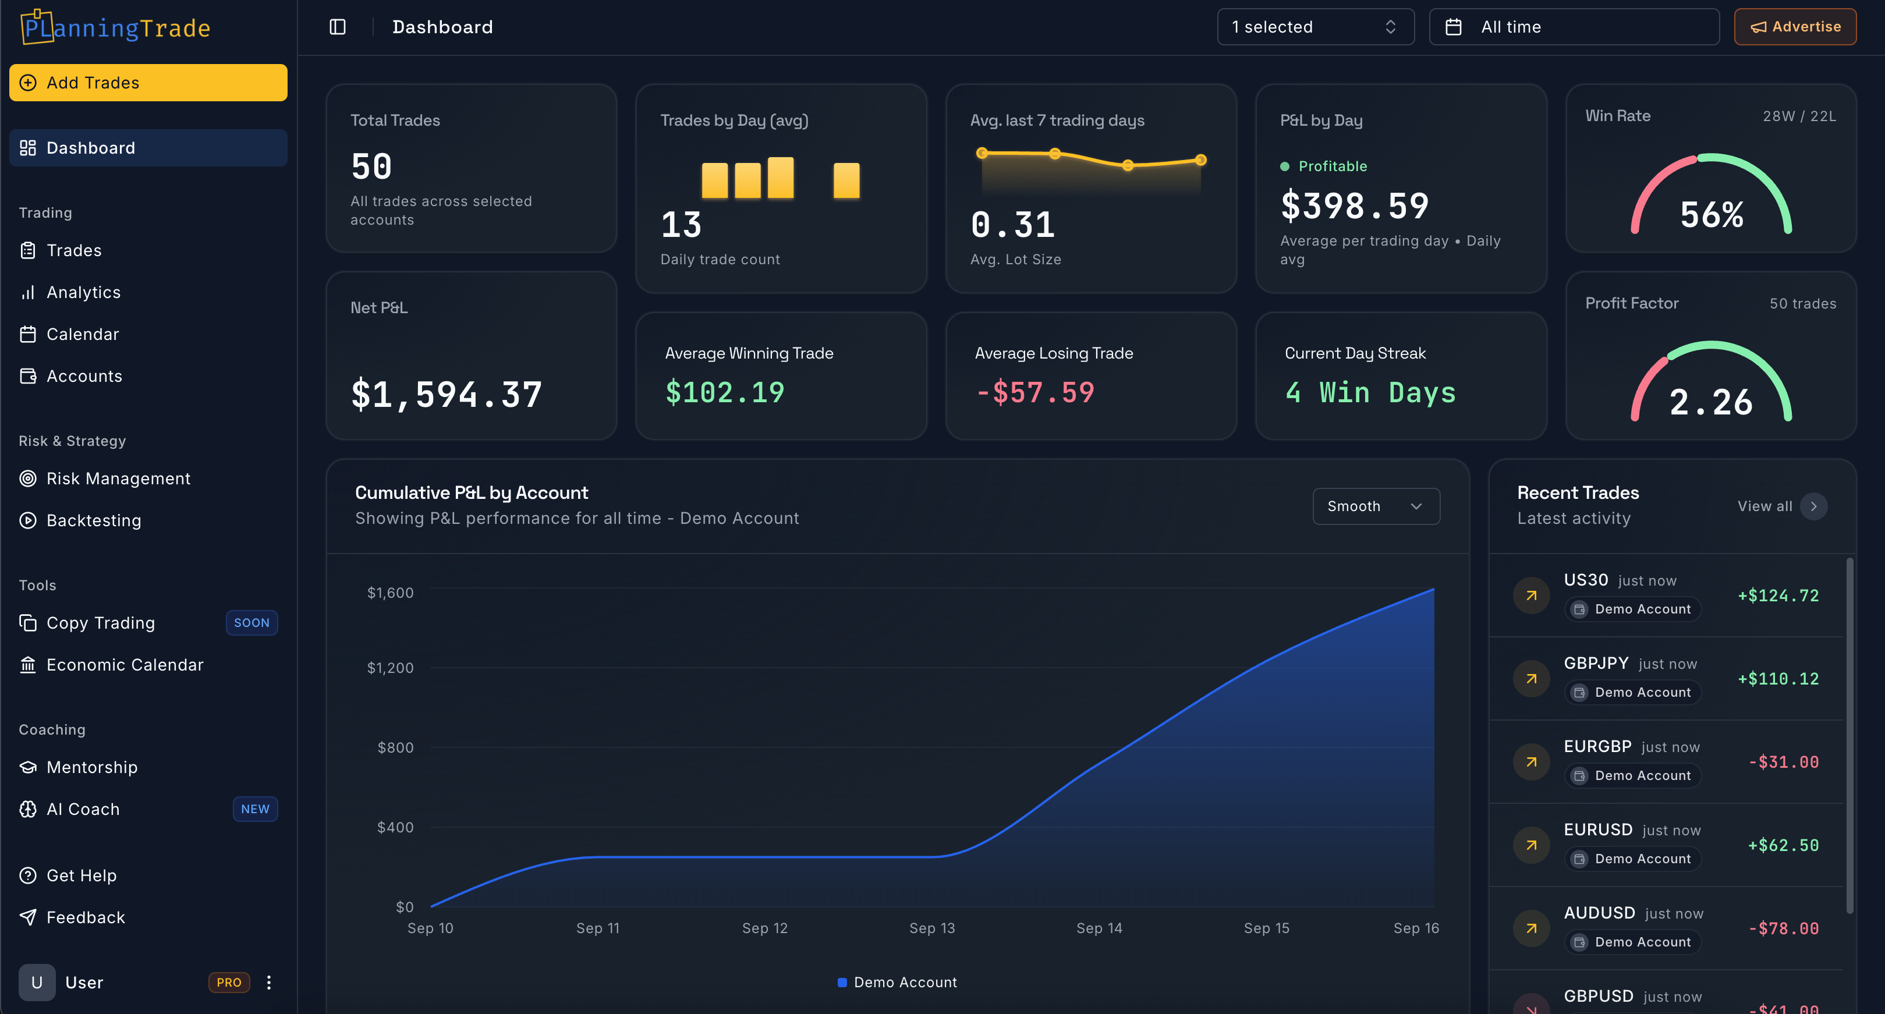
Task: Click the calendar icon in date filter
Action: [x=1453, y=27]
